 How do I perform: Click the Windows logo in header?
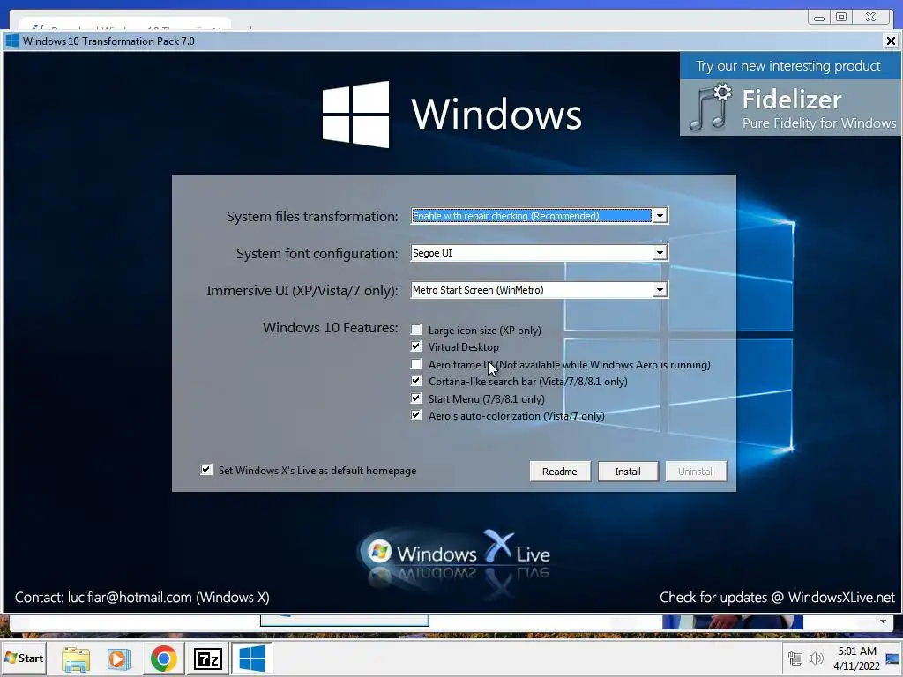point(355,114)
